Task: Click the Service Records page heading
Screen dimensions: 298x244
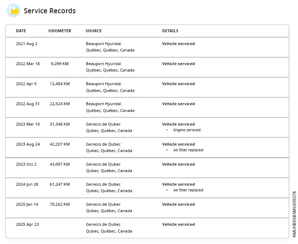Action: (50, 11)
